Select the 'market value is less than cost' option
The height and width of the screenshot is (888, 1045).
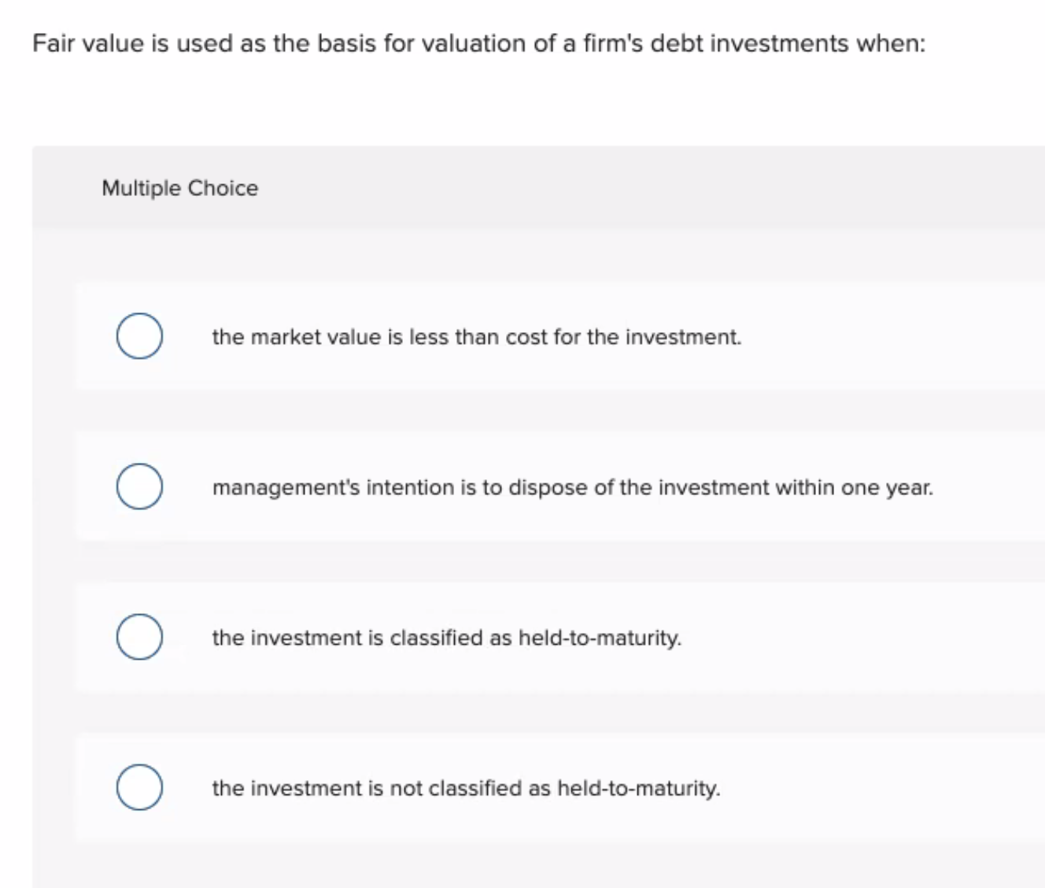(139, 336)
